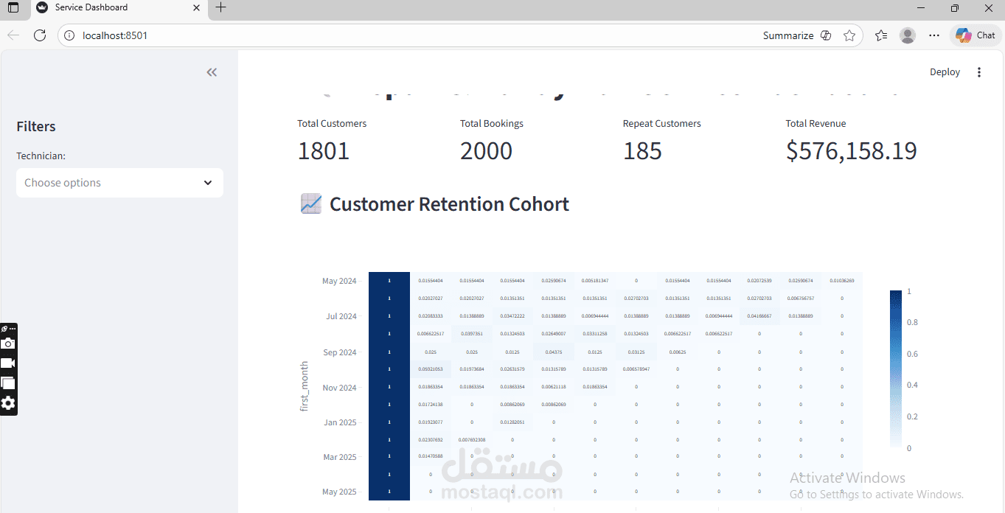The width and height of the screenshot is (1005, 513).
Task: Click the Mar 2025 heatmap row label
Action: [340, 457]
